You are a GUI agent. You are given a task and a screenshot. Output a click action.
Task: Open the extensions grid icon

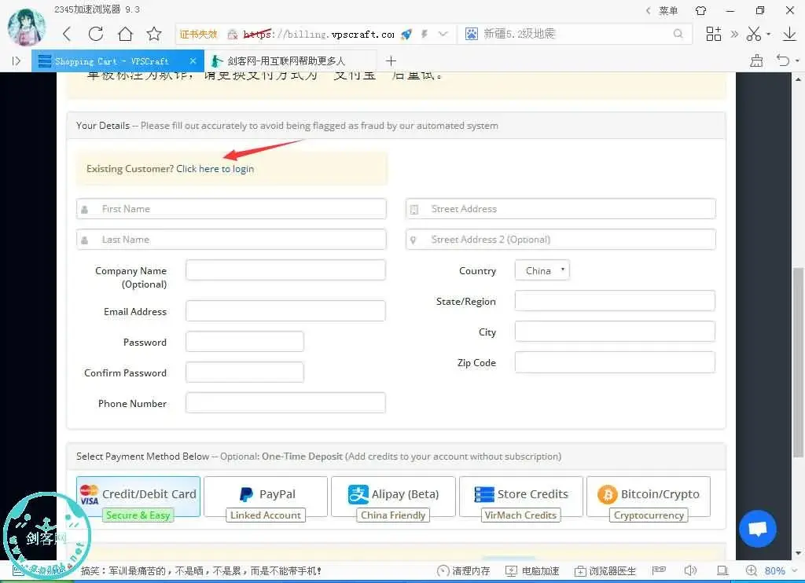click(714, 34)
